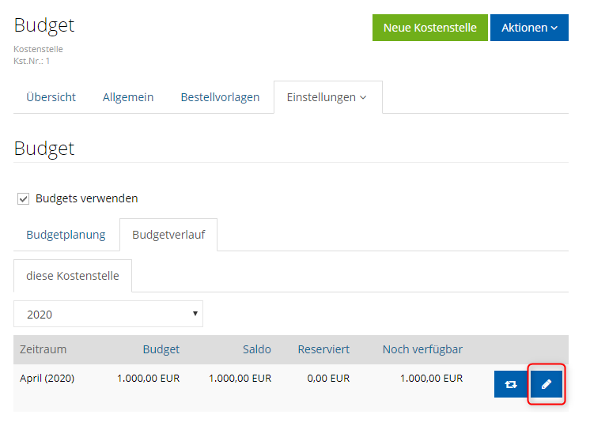Select the Budgetplanung tab

[x=66, y=235]
